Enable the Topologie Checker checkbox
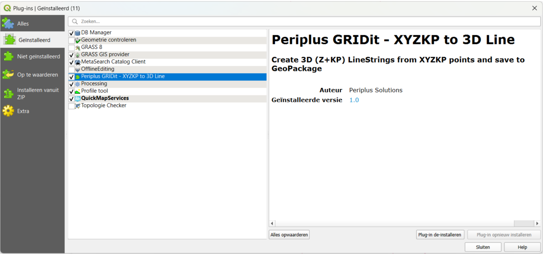The height and width of the screenshot is (254, 543). [71, 106]
